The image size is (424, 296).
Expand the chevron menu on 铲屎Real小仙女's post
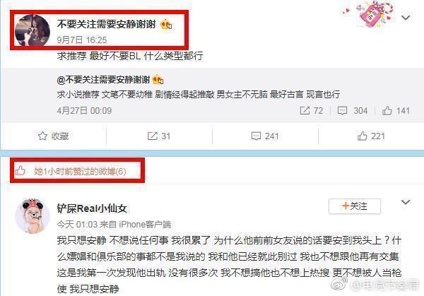pos(406,202)
